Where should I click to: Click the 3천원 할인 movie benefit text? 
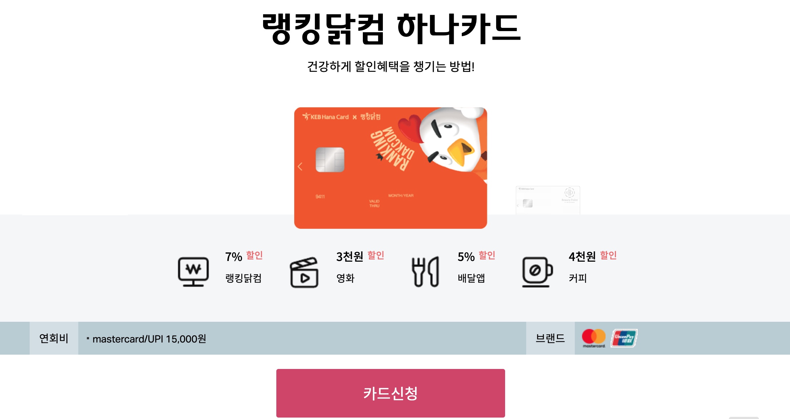360,256
